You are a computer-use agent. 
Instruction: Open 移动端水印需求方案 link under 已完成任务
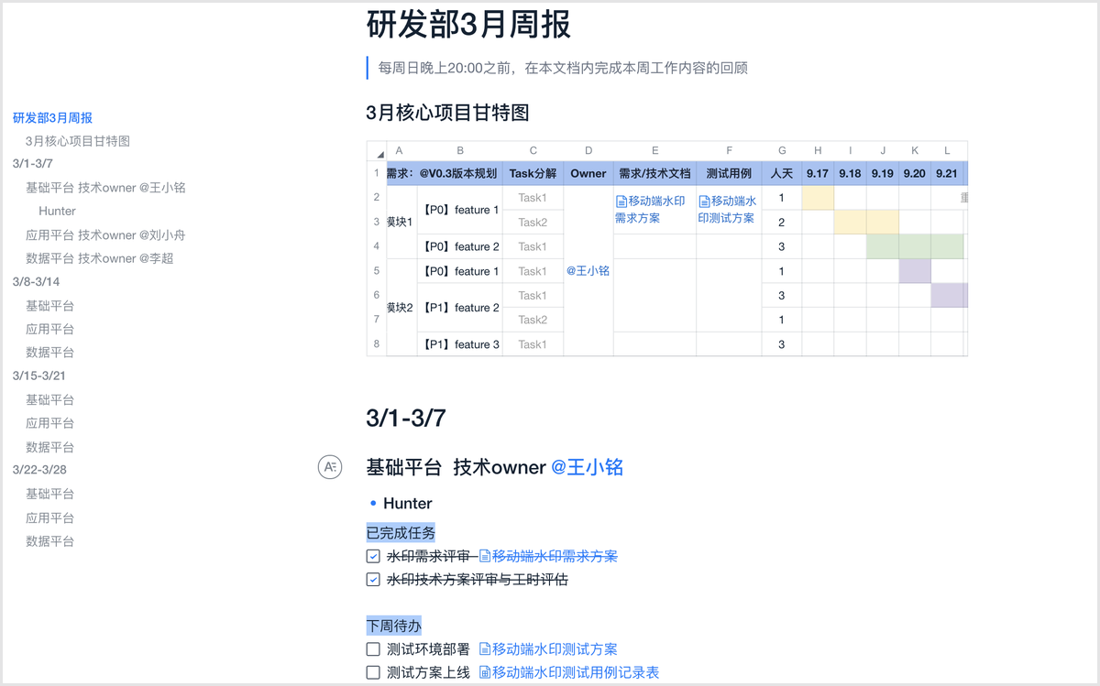pyautogui.click(x=548, y=556)
